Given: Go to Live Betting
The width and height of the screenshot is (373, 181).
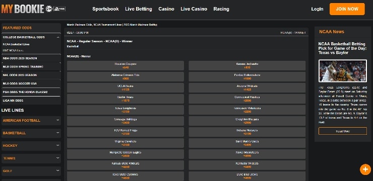Looking at the screenshot, I should pos(139,9).
